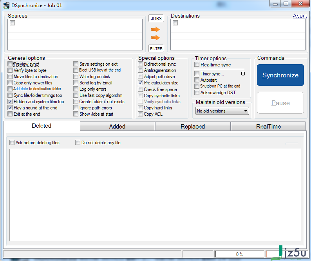The image size is (311, 261).
Task: Click the 0 % progress bar
Action: pos(239,254)
